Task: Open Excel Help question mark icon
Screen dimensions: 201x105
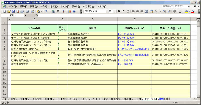Action: [74, 11]
